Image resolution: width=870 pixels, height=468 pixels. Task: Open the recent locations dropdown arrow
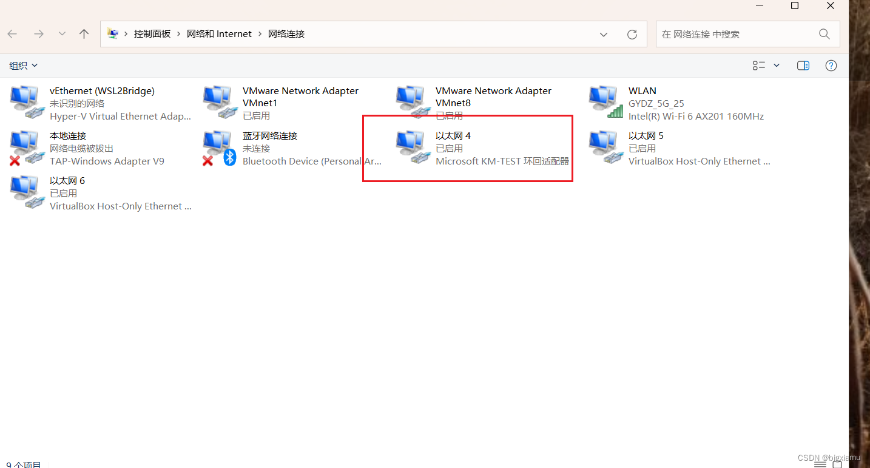click(62, 34)
